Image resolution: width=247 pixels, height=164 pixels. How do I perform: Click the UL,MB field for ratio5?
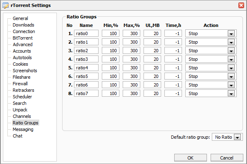click(x=152, y=76)
